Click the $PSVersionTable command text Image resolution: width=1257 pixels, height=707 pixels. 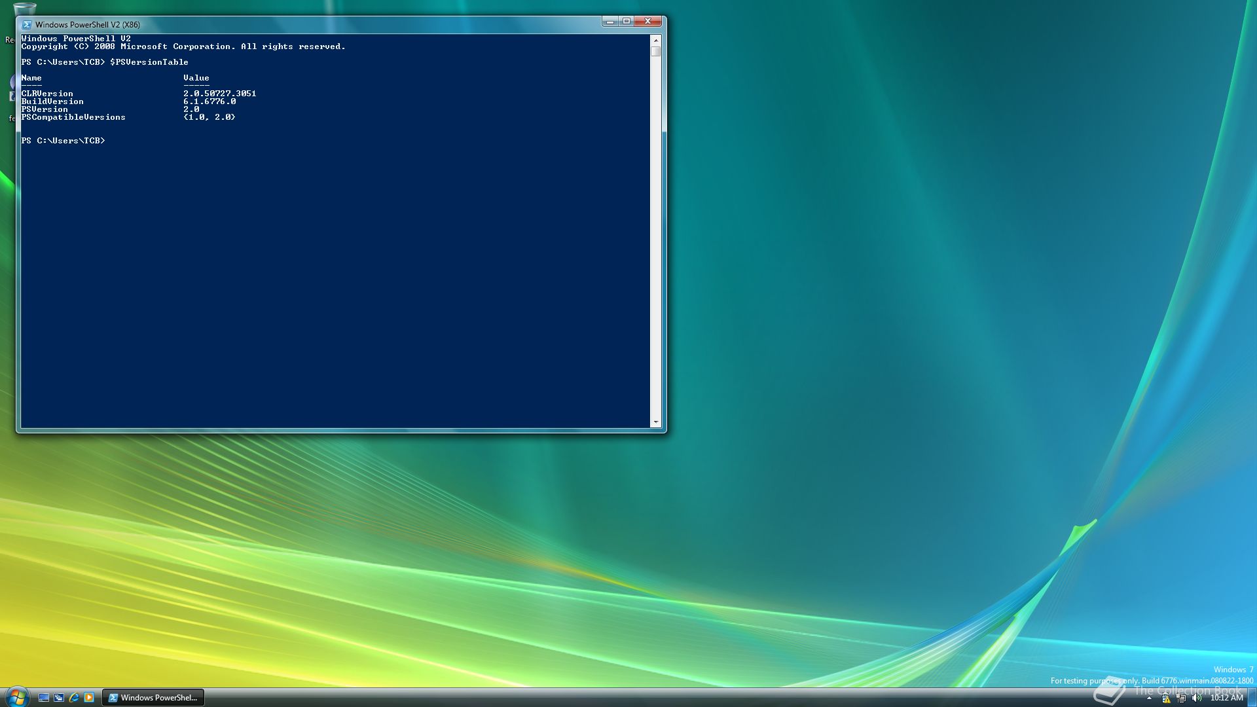(149, 62)
